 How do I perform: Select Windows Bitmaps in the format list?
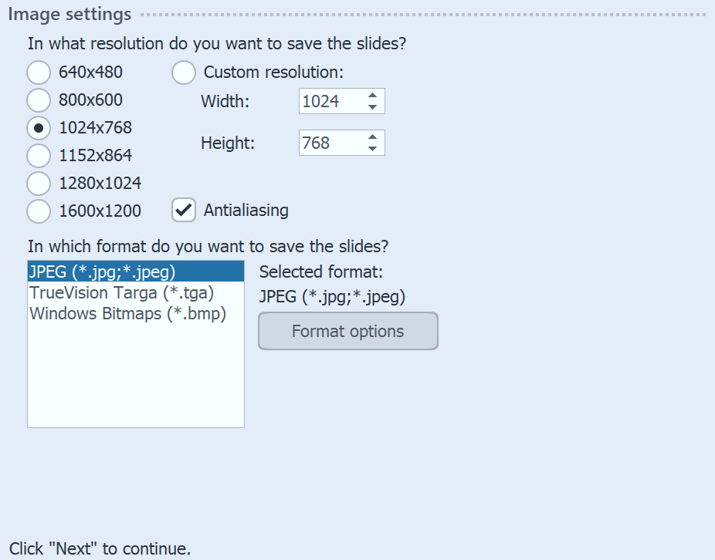coord(128,313)
